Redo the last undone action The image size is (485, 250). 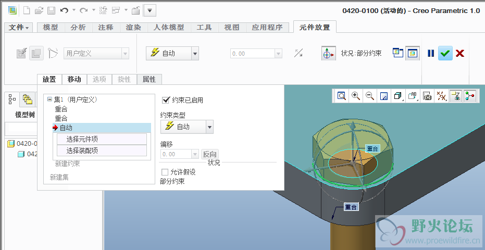tap(83, 10)
